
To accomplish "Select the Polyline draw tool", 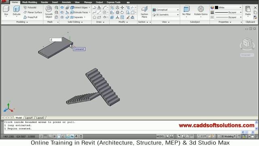I will point(94,7).
